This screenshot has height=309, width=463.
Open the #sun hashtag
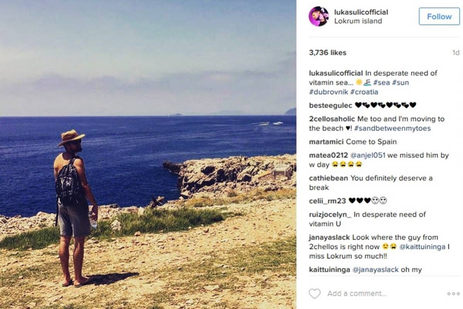400,82
